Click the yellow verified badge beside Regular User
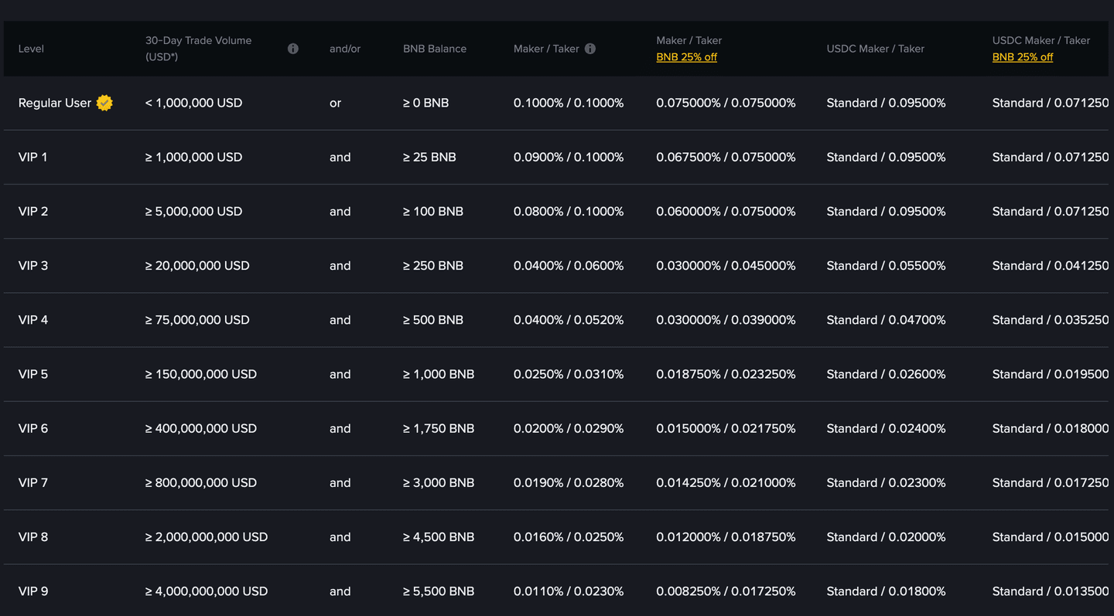Viewport: 1114px width, 616px height. tap(104, 103)
